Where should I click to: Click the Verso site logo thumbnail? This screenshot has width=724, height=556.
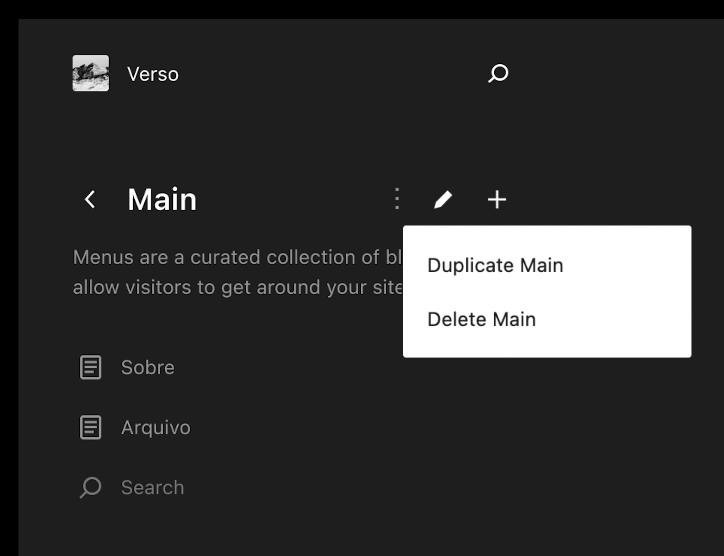[90, 73]
